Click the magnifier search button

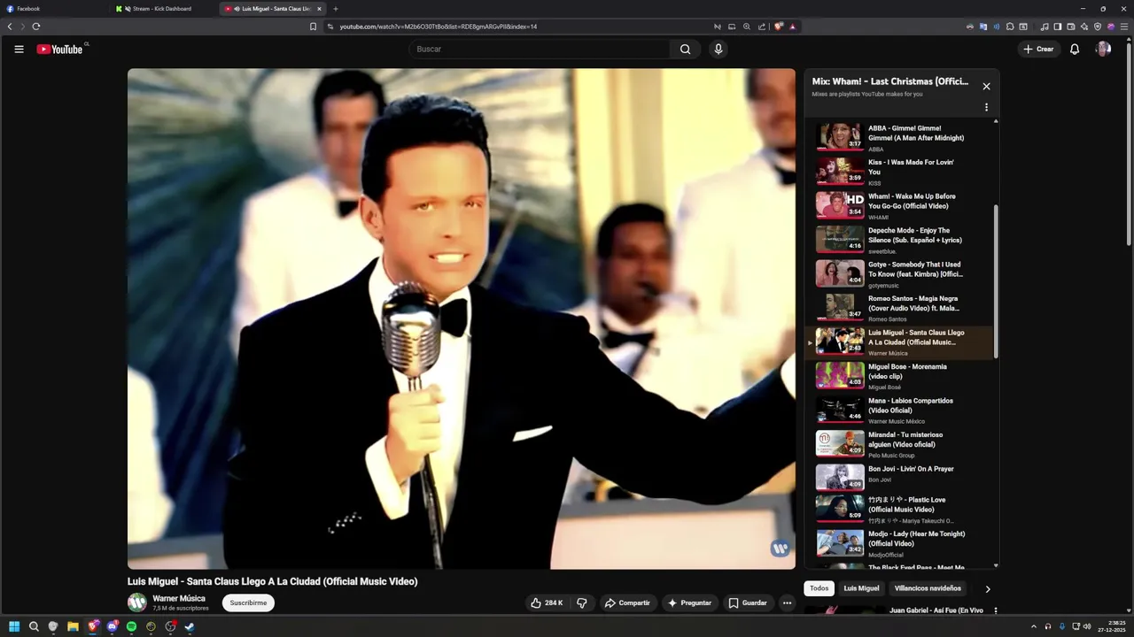[x=685, y=50]
